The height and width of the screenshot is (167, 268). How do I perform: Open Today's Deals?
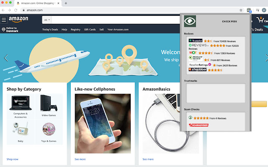(x=50, y=30)
